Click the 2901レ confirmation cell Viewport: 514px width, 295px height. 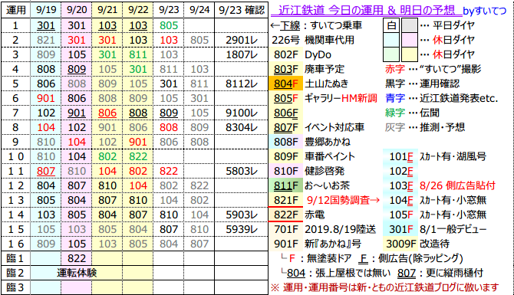pyautogui.click(x=242, y=40)
